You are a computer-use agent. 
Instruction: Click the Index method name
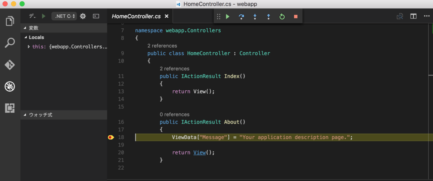(232, 76)
